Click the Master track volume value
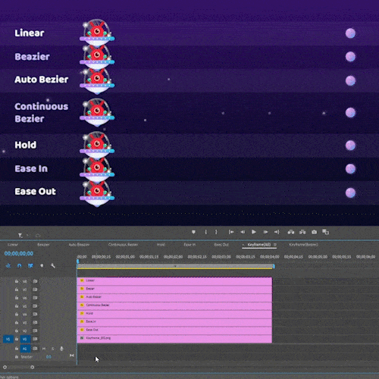Image resolution: width=379 pixels, height=379 pixels. click(x=49, y=357)
